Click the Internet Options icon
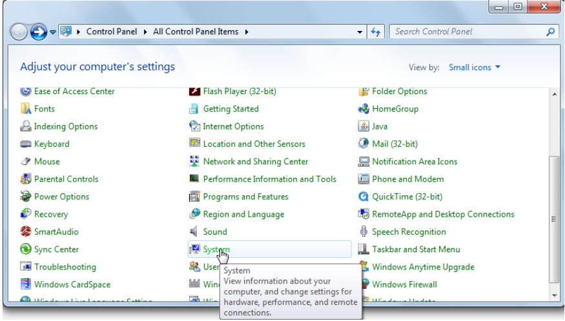 click(194, 126)
